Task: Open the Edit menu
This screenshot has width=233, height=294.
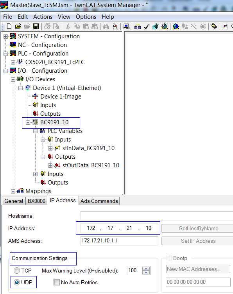Action: (x=23, y=17)
